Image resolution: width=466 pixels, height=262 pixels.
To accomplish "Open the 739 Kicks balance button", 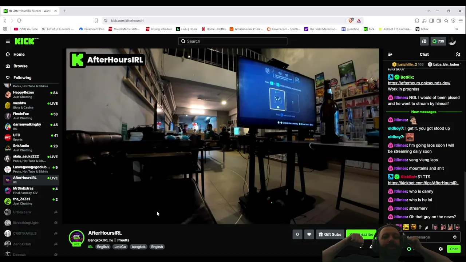I will tap(438, 41).
